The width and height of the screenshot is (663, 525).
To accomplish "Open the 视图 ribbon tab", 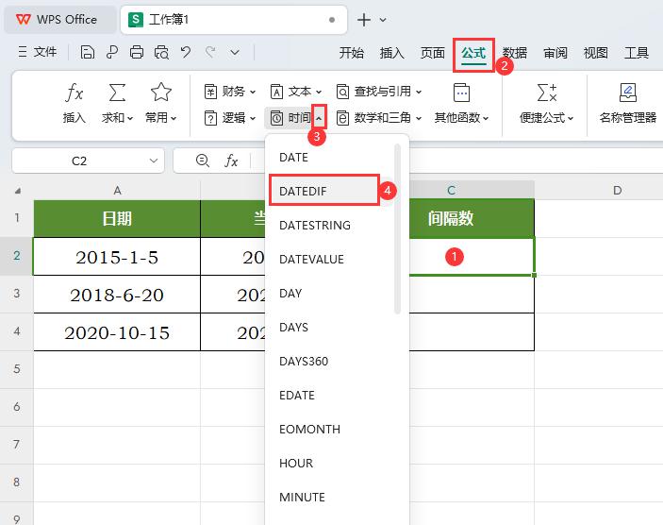I will 596,53.
